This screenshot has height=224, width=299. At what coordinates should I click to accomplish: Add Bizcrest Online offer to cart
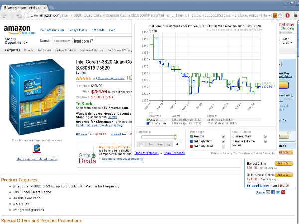(284, 163)
